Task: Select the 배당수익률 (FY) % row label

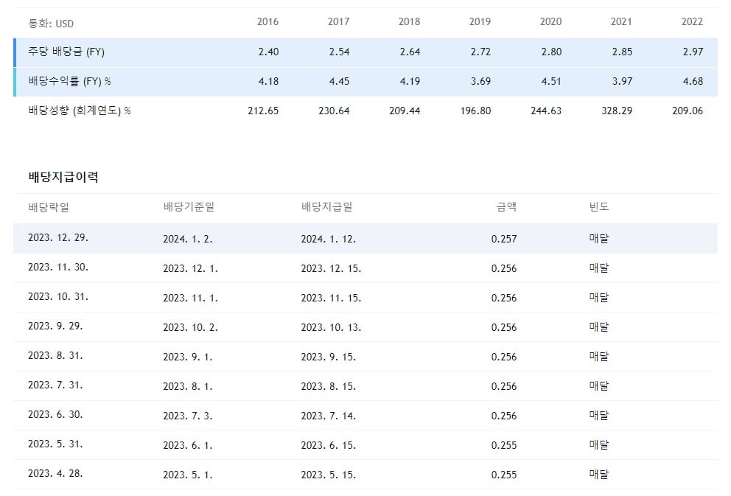Action: point(69,81)
